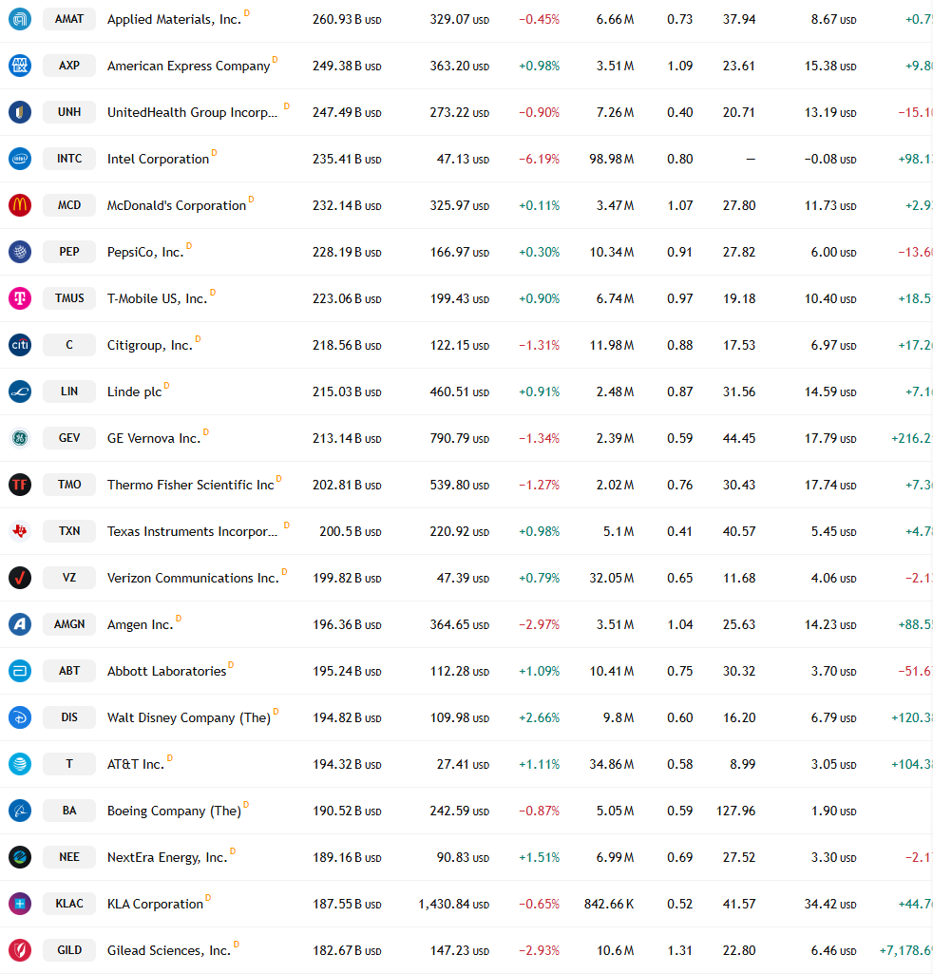
Task: Click the NextEra Energy logo icon
Action: pos(20,857)
